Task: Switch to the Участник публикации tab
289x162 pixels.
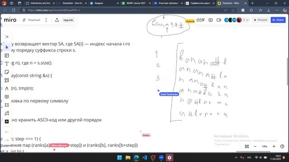Action: 168,3
